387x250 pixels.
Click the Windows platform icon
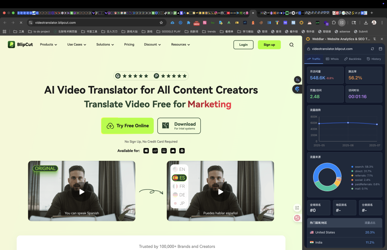coord(146,151)
